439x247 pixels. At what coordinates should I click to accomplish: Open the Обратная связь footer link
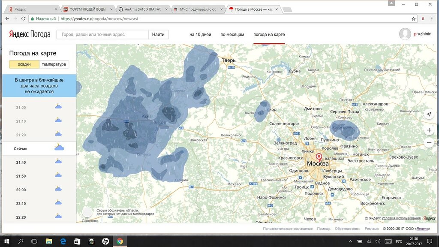tap(347, 229)
